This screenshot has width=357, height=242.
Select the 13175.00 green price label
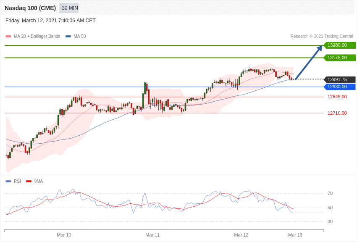[x=339, y=58]
